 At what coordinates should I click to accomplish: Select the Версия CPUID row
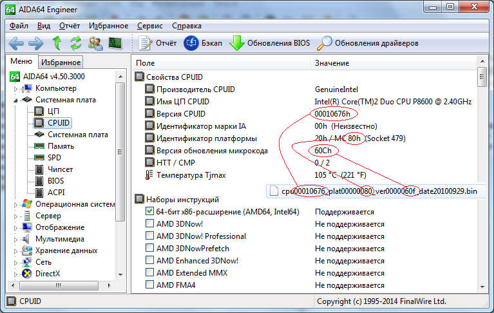(x=305, y=114)
